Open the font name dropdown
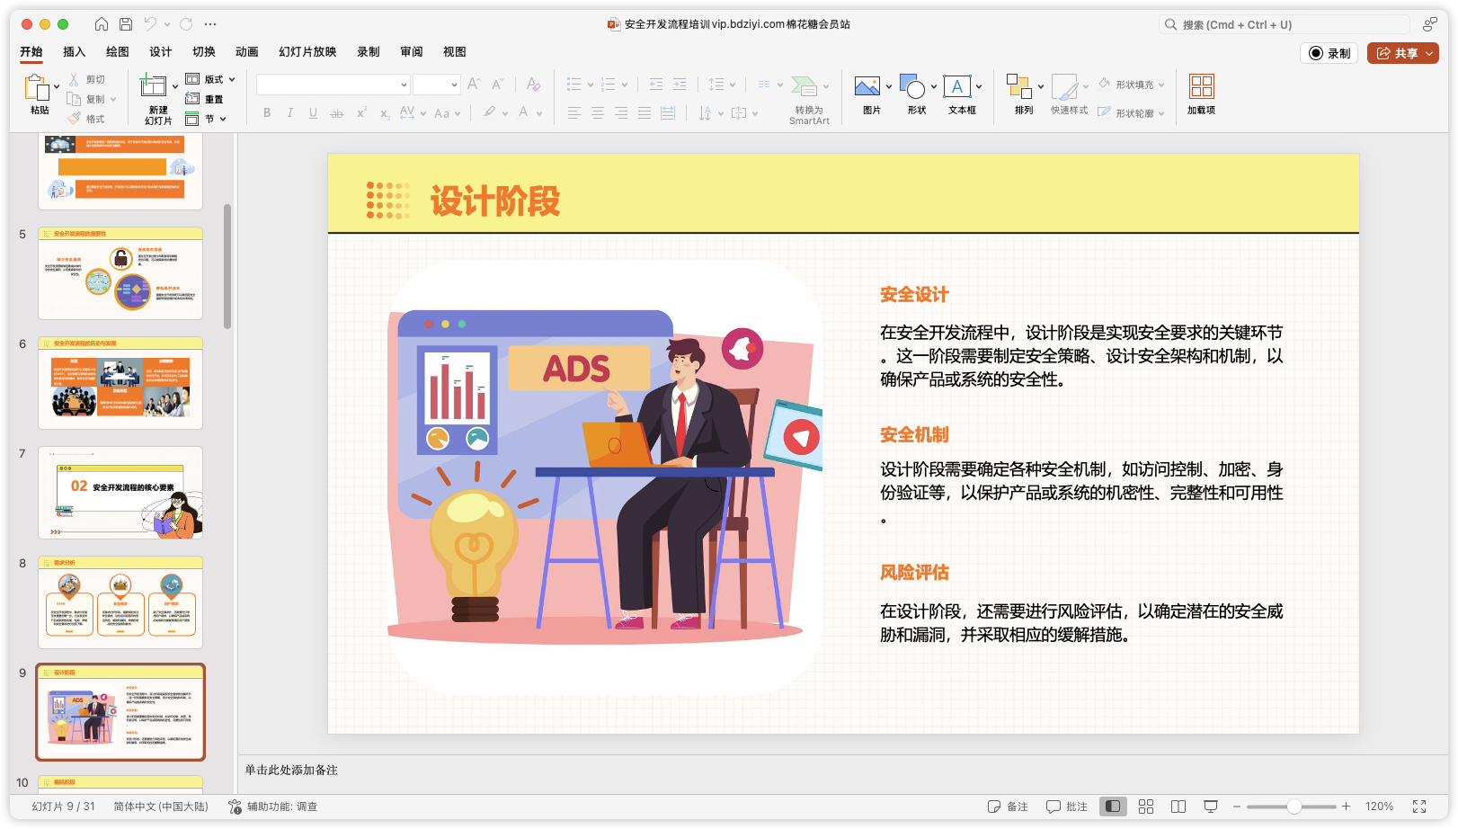Image resolution: width=1458 pixels, height=829 pixels. pyautogui.click(x=404, y=84)
